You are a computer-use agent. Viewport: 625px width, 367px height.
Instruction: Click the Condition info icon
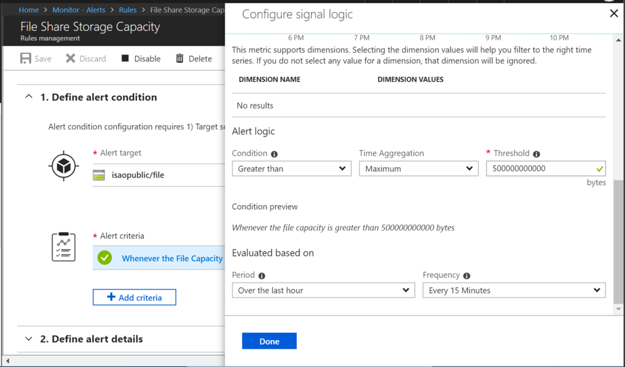pos(274,154)
